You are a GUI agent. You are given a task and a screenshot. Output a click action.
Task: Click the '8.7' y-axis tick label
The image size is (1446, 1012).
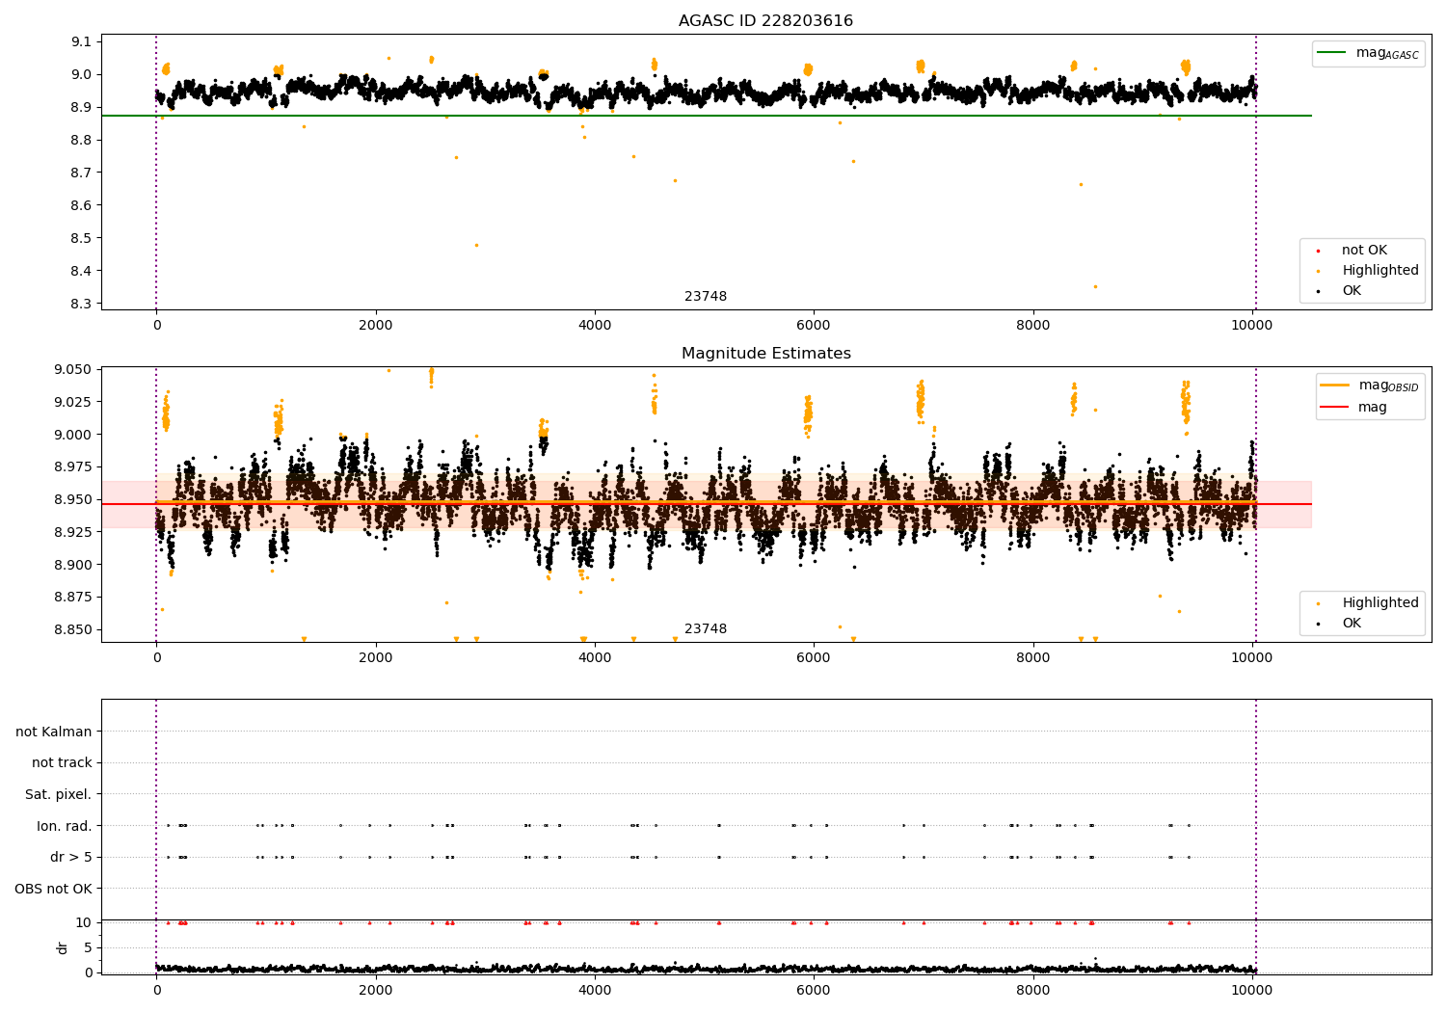click(x=82, y=173)
